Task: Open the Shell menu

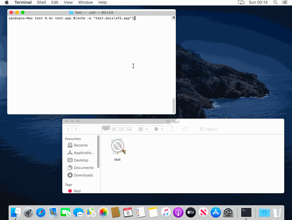Action: [x=42, y=3]
